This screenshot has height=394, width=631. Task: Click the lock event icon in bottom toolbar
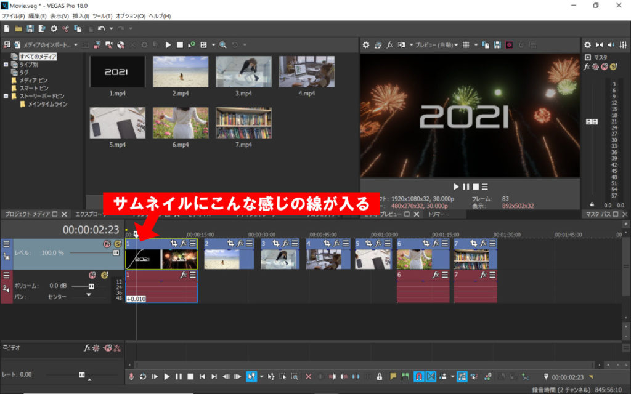pyautogui.click(x=380, y=376)
